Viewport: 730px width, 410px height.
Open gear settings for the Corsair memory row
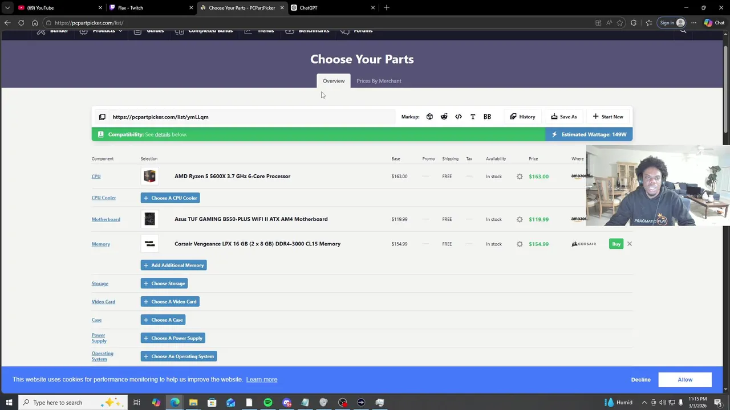(x=520, y=244)
